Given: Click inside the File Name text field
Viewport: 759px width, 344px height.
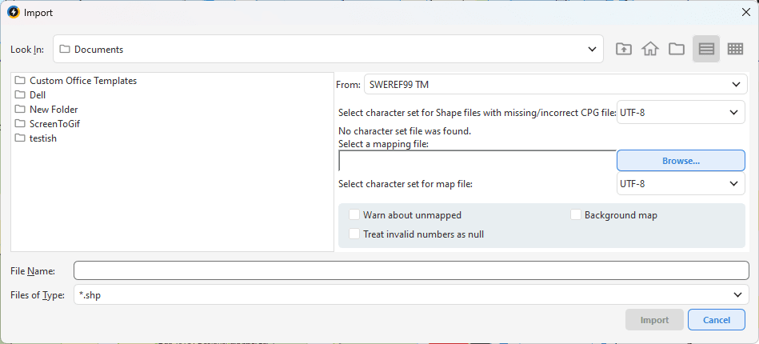Looking at the screenshot, I should 411,271.
